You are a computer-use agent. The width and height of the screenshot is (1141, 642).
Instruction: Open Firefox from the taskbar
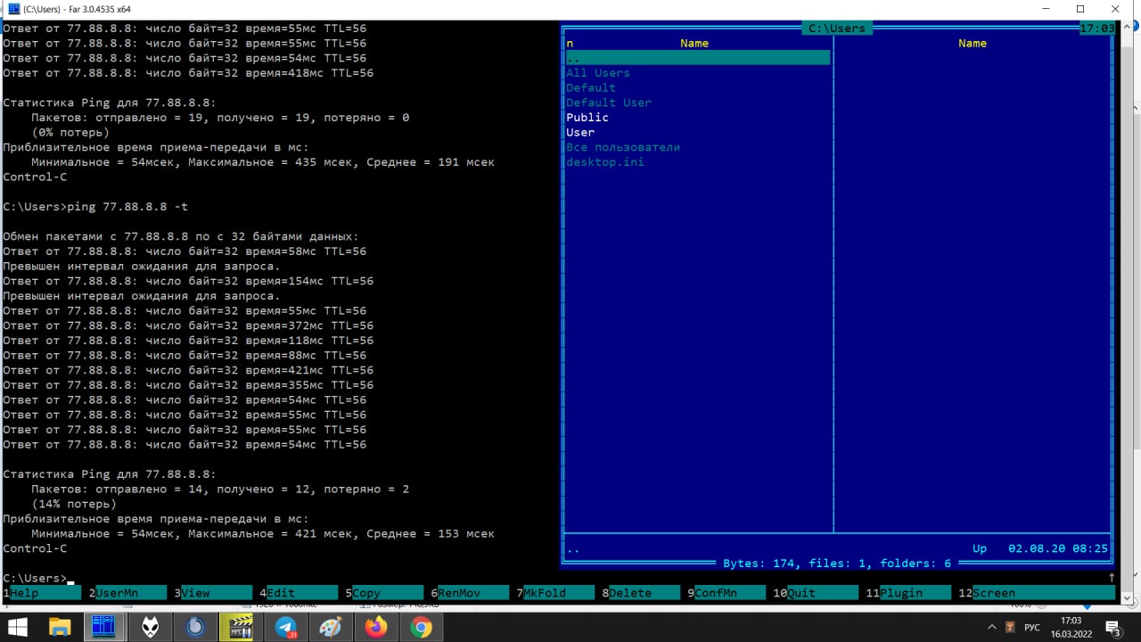tap(376, 628)
